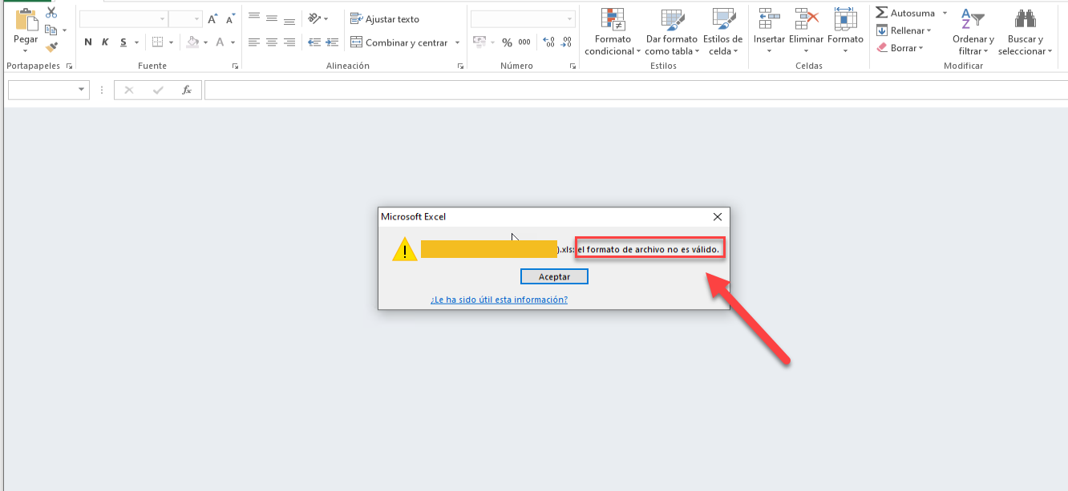Viewport: 1068px width, 491px height.
Task: Click the decrease decimals icon
Action: click(567, 42)
